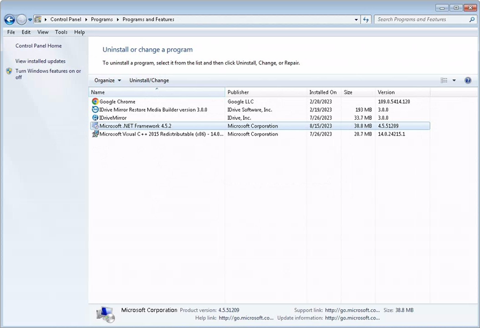The height and width of the screenshot is (328, 480).
Task: Open the Organize dropdown
Action: tap(107, 80)
